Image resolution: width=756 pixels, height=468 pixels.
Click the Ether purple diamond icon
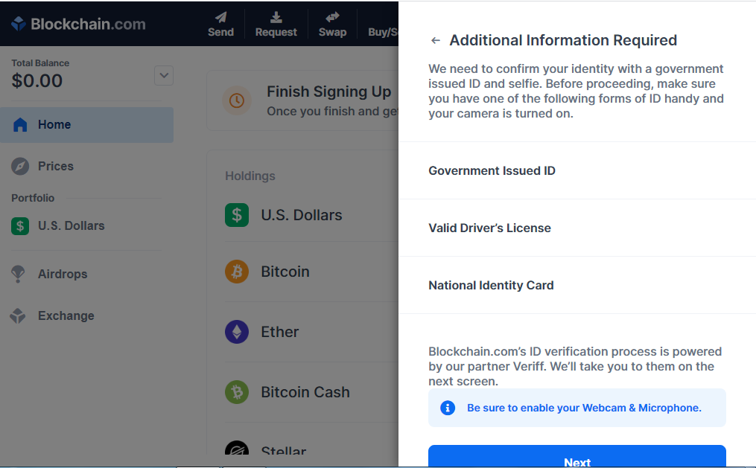[237, 332]
